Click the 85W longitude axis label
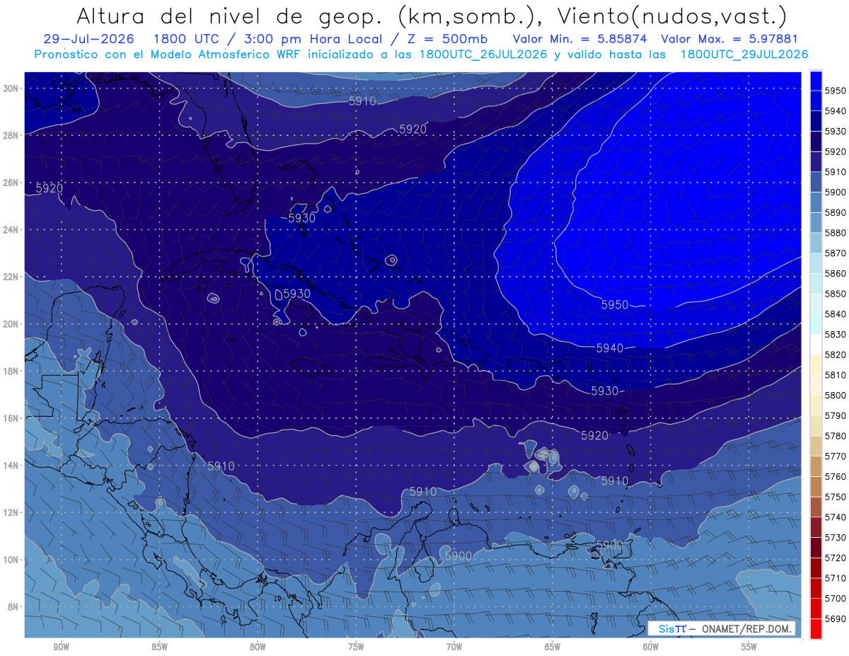This screenshot has height=656, width=849. (x=159, y=646)
